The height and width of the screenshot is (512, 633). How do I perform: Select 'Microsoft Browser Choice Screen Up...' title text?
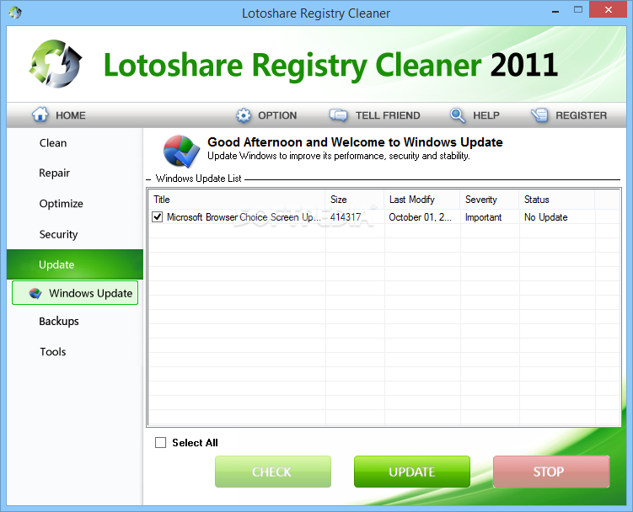[x=244, y=217]
